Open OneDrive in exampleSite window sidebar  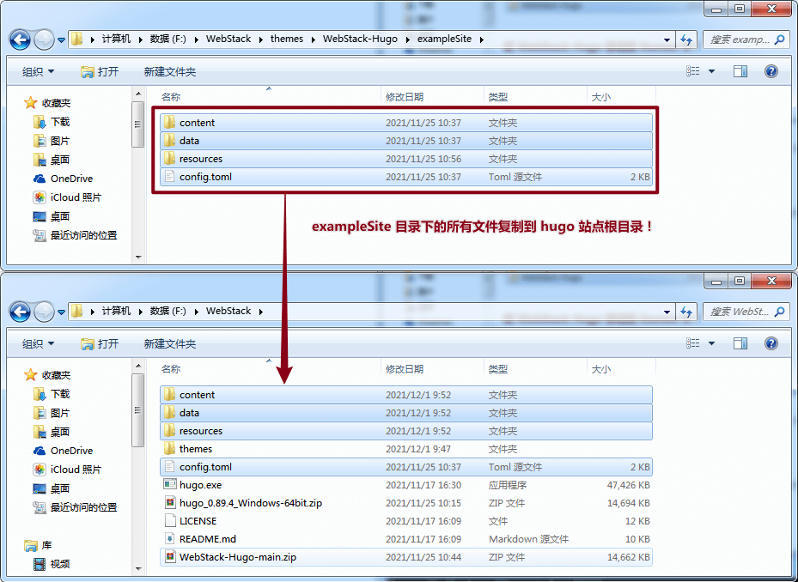tap(63, 179)
